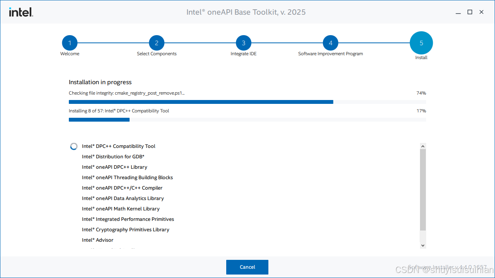Select Intel Distribution for GDB entry
This screenshot has height=278, width=495.
113,157
